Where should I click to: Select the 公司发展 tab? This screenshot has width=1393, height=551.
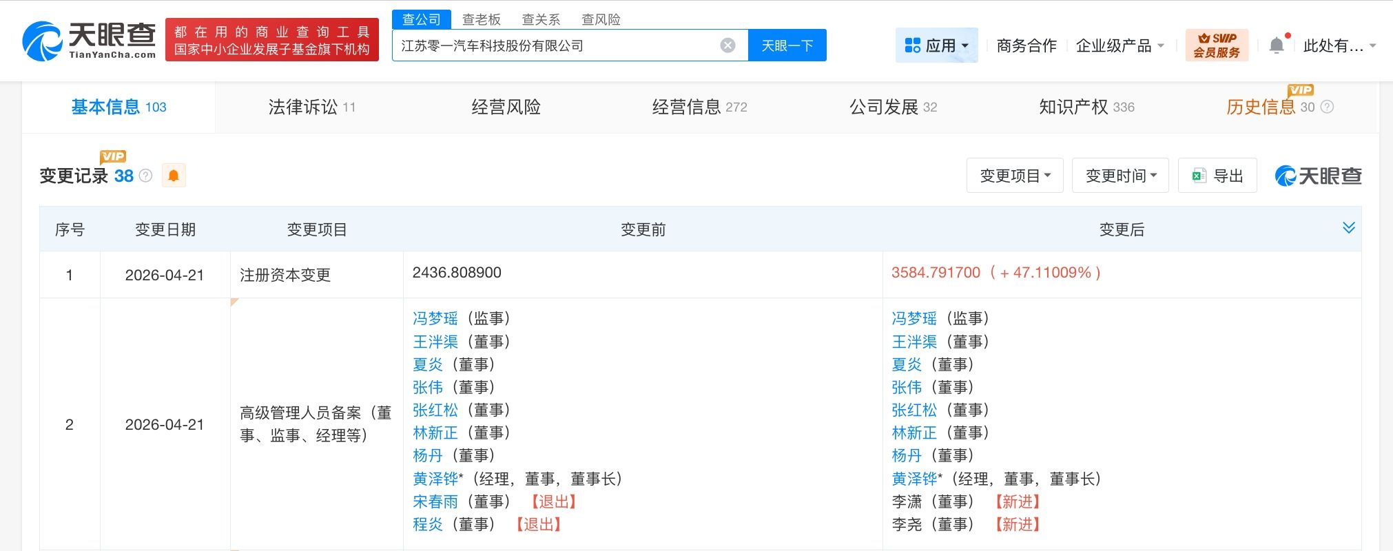(x=893, y=107)
